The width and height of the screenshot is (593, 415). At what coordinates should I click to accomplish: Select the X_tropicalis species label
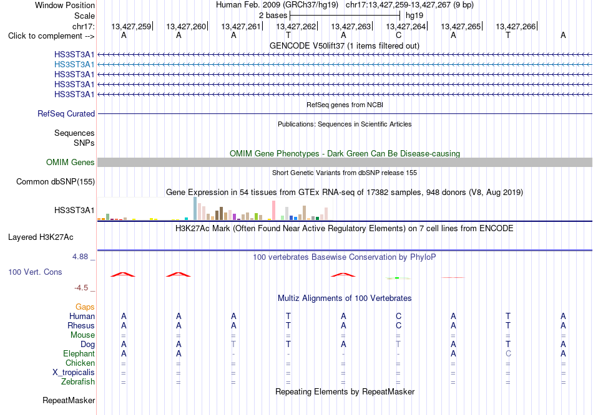(74, 373)
